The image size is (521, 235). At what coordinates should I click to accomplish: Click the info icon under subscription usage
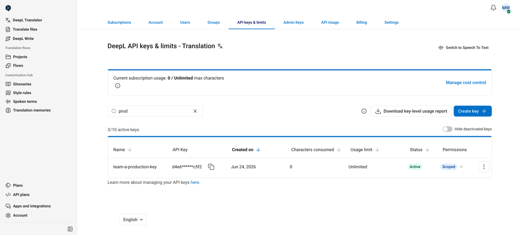(117, 86)
